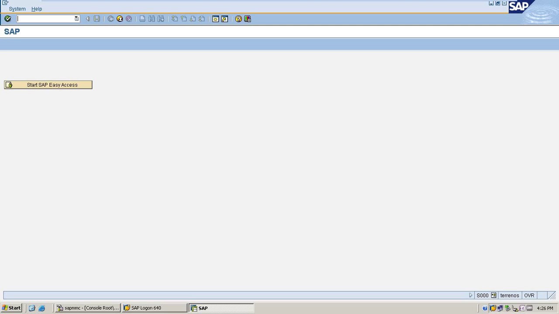Click the Create New Session icon

(x=215, y=19)
